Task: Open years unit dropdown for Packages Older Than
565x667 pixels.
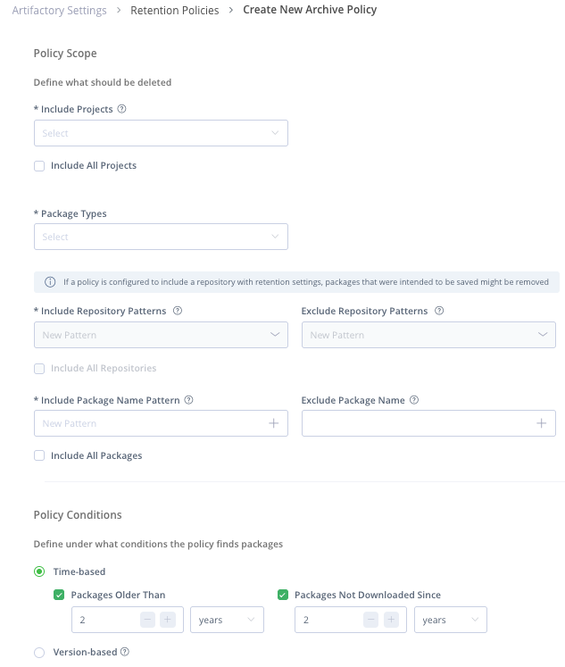Action: pos(227,620)
